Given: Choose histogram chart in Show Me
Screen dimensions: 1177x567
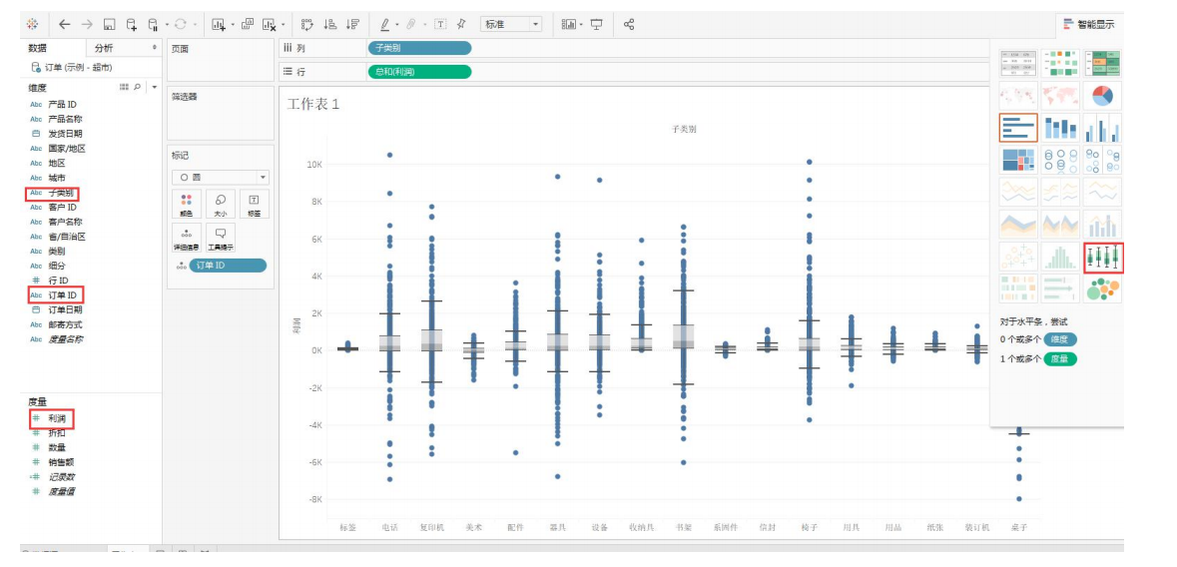Looking at the screenshot, I should coord(1060,257).
